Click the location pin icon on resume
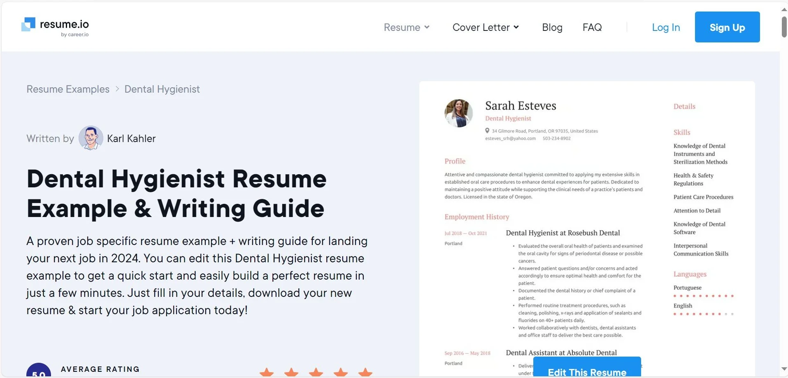This screenshot has height=378, width=788. 487,131
